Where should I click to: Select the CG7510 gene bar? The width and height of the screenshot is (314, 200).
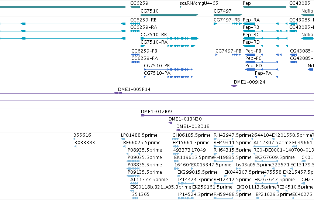point(169,15)
